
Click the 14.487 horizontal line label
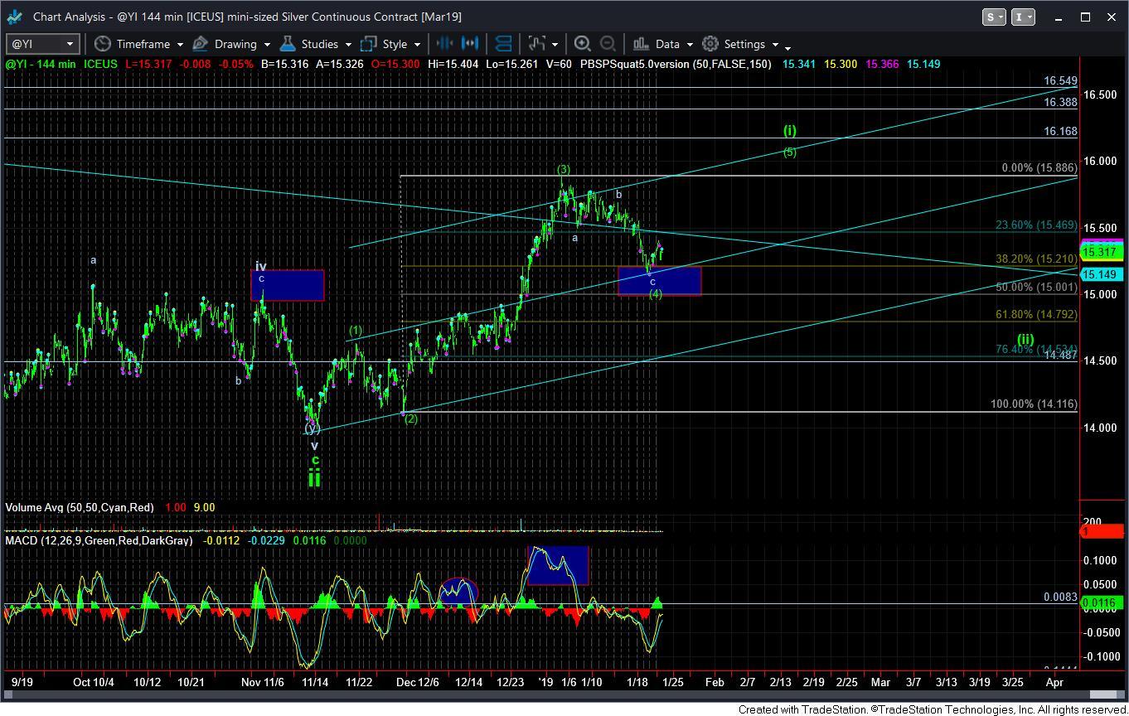tap(1060, 355)
